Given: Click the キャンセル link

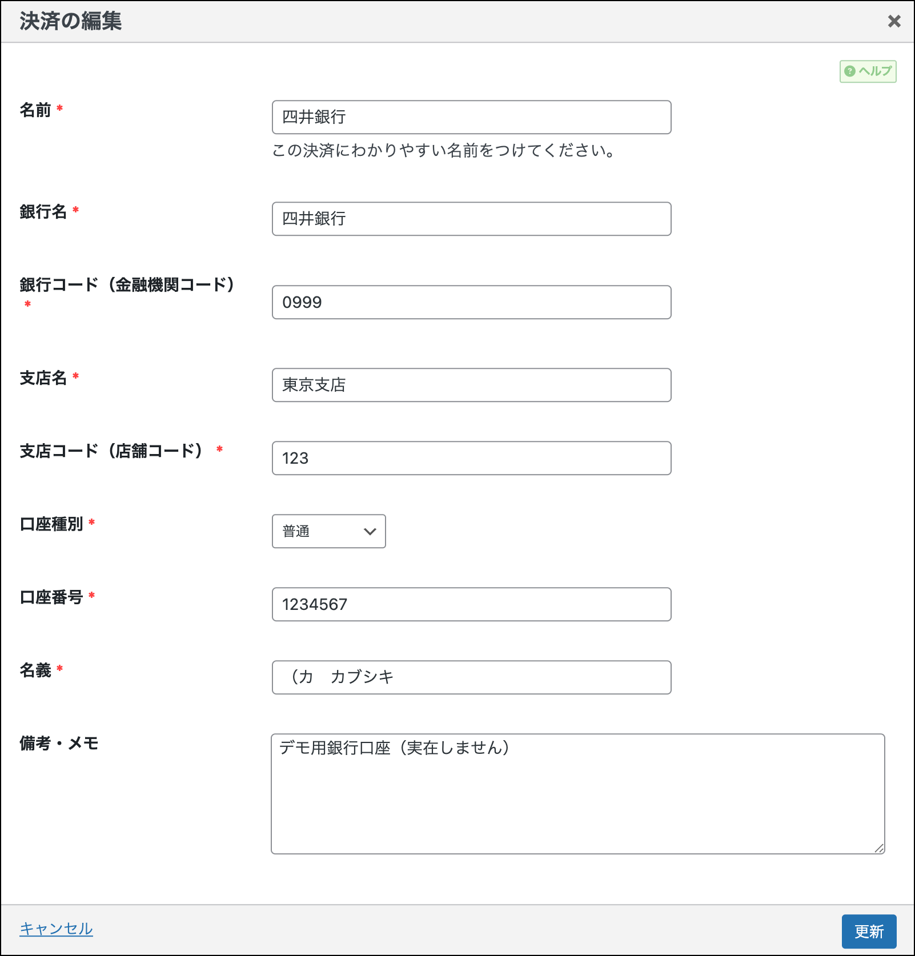Looking at the screenshot, I should coord(56,929).
